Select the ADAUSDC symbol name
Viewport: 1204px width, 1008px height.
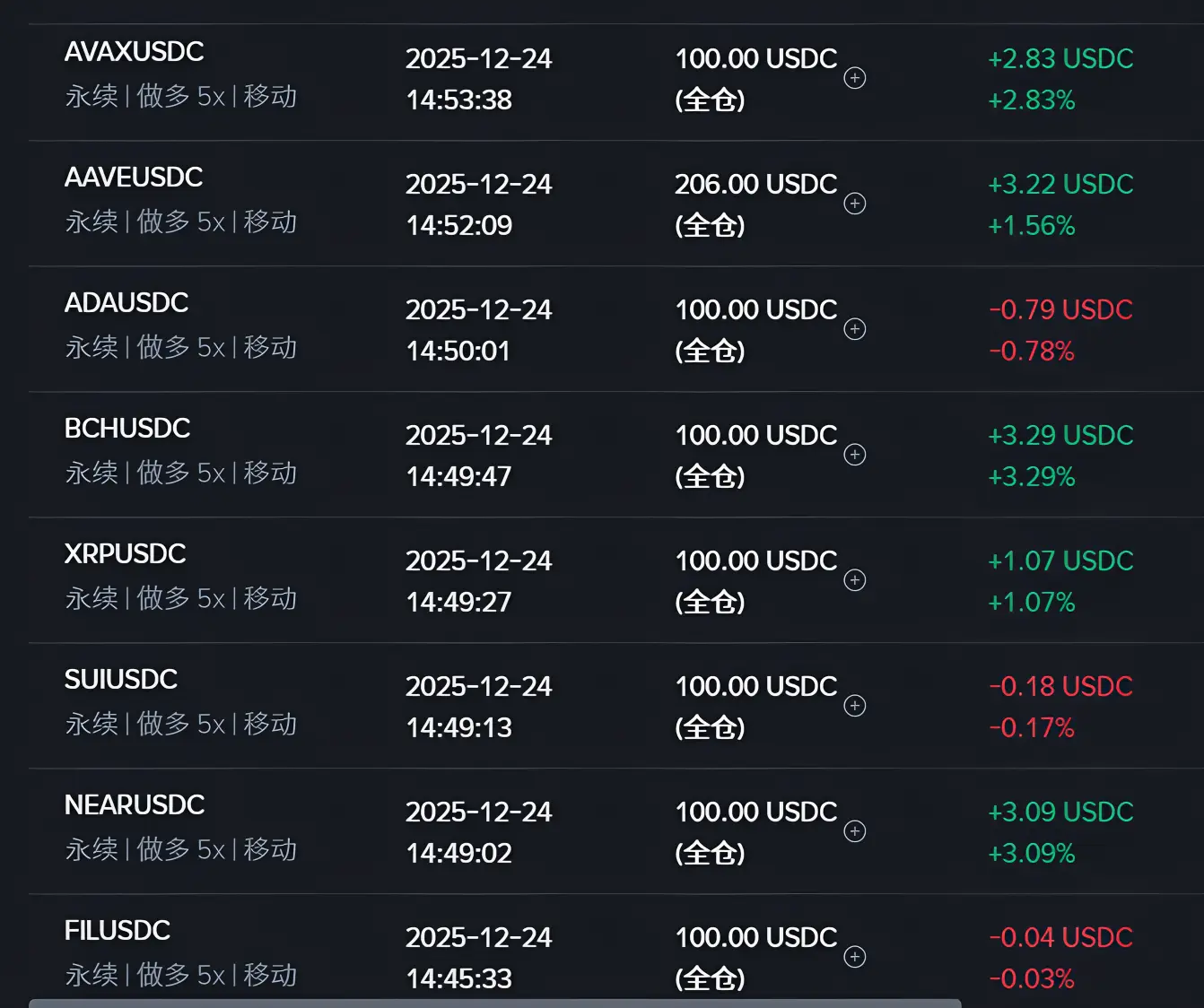pos(126,303)
